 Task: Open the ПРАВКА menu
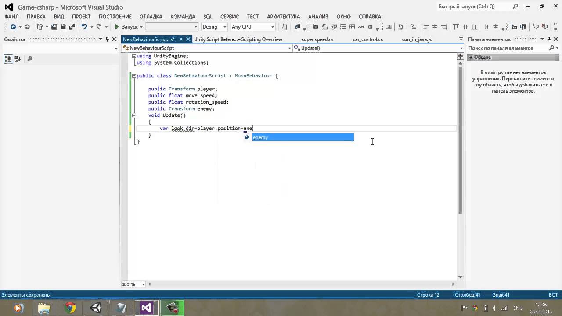coord(36,17)
